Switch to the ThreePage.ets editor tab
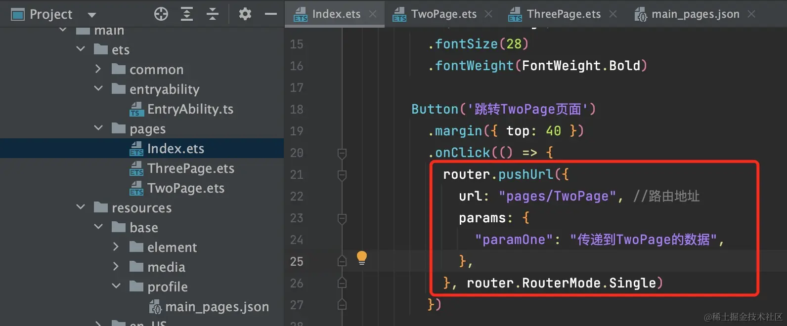This screenshot has width=787, height=326. pos(564,14)
